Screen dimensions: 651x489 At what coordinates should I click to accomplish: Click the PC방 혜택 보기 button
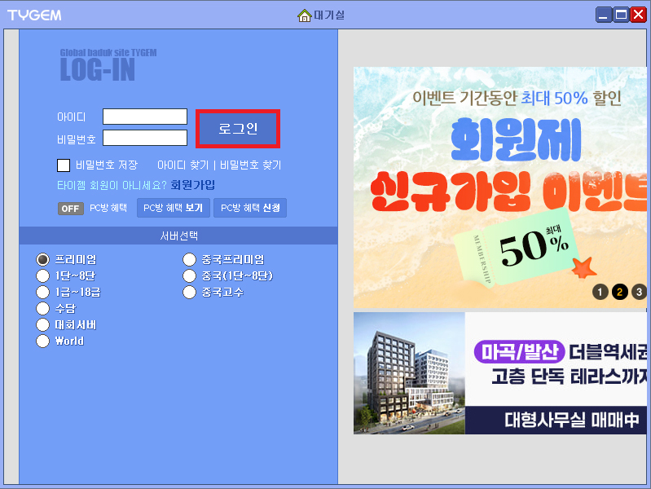tap(173, 208)
